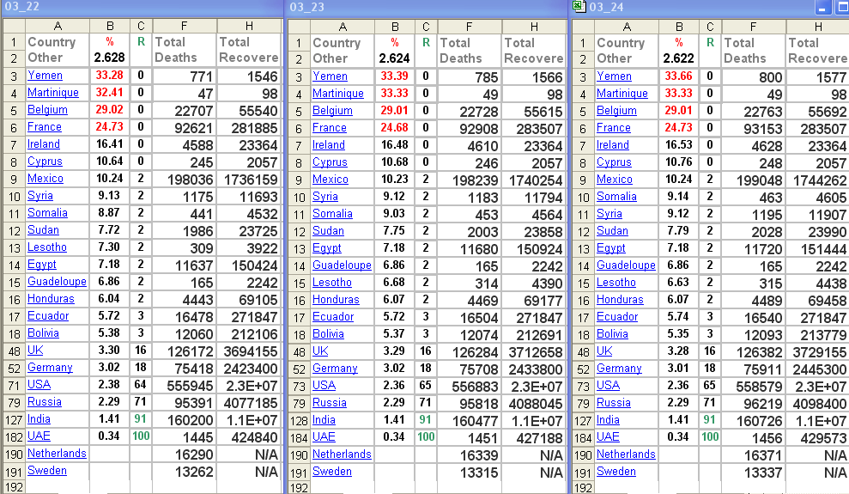This screenshot has height=494, width=849.
Task: Click the Mexico link in the 03_22 window
Action: point(45,178)
